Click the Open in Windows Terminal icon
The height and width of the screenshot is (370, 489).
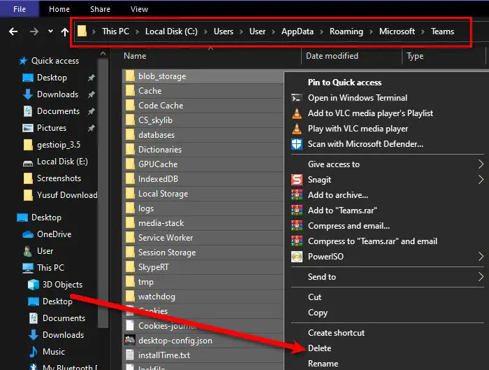297,98
